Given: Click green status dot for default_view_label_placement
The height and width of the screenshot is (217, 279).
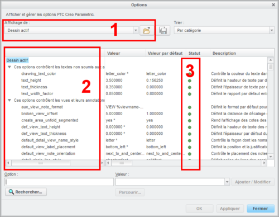Looking at the screenshot, I should 190,147.
